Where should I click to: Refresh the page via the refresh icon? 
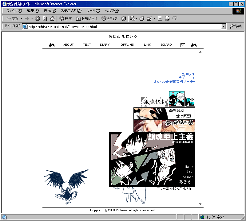[x=45, y=18]
